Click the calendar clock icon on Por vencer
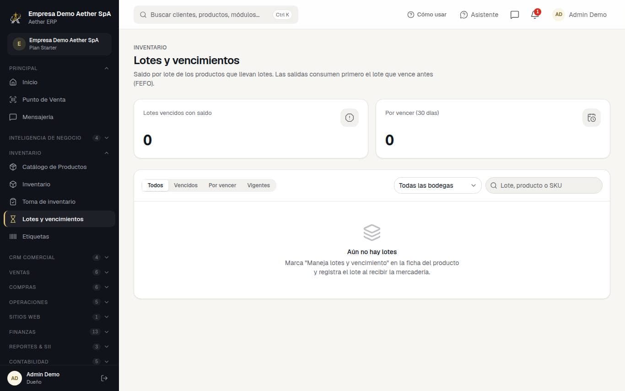625x391 pixels. click(592, 118)
